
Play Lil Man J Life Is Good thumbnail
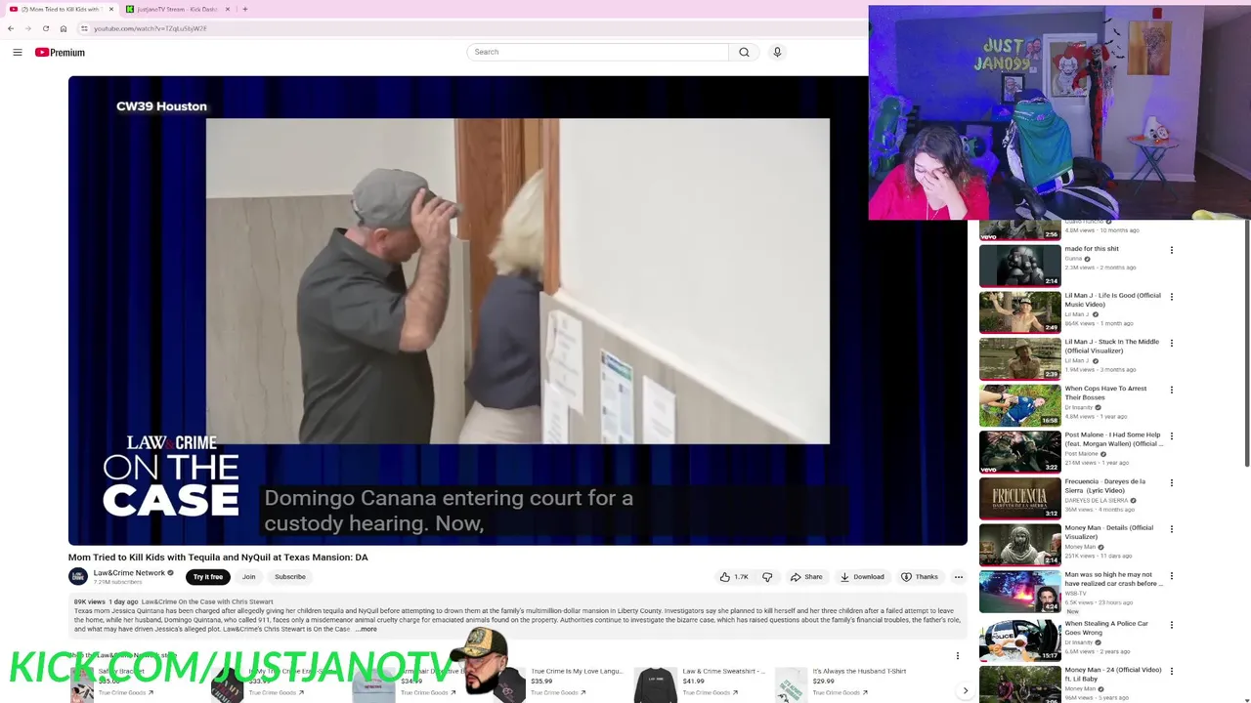pos(1020,312)
